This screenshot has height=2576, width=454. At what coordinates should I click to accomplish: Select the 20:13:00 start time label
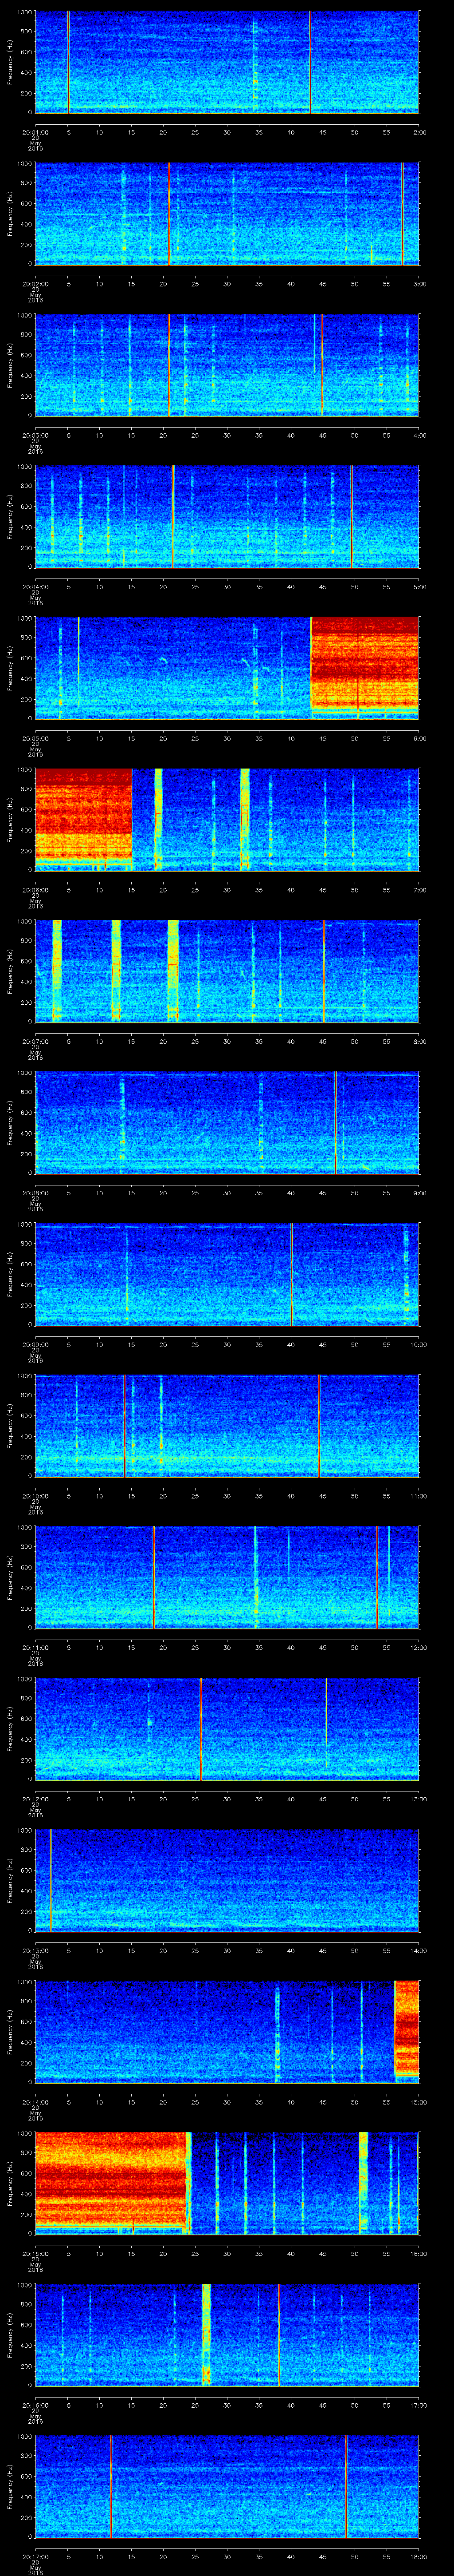[35, 1951]
